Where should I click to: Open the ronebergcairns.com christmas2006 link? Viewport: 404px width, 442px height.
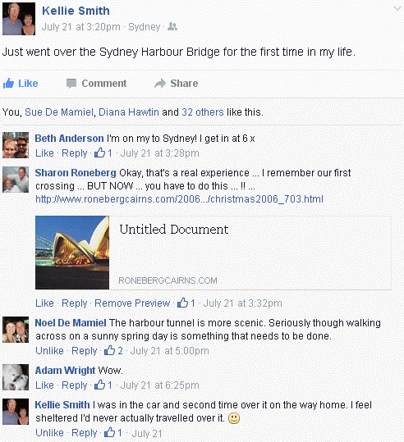tap(179, 199)
